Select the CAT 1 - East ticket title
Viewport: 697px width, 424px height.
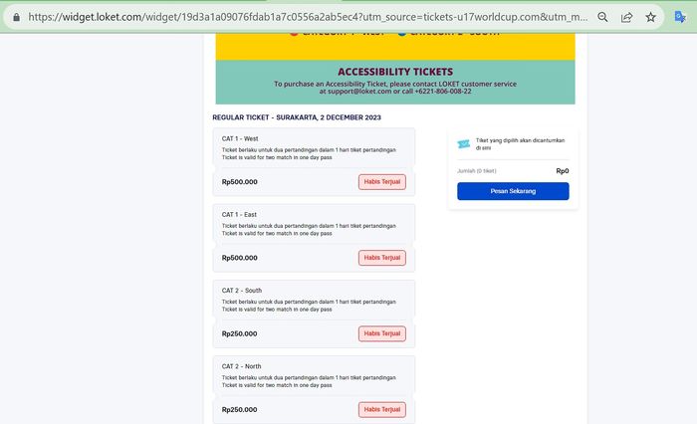coord(239,214)
